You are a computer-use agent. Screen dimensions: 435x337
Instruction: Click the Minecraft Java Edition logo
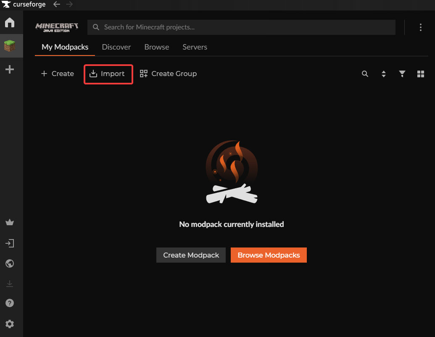57,27
